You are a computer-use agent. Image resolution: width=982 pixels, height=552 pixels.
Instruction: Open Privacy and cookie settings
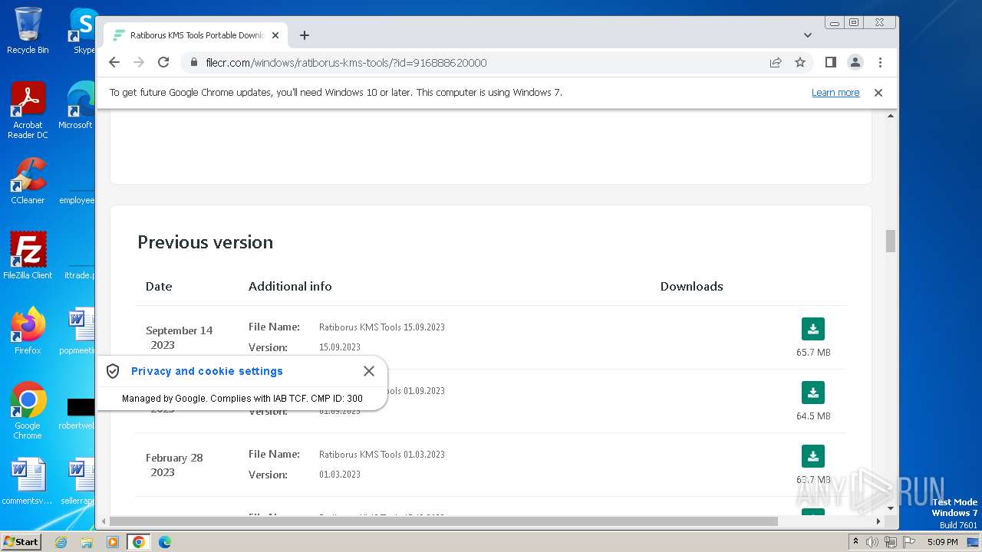click(207, 371)
